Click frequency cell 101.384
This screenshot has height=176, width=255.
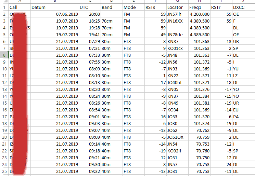pos(200,96)
